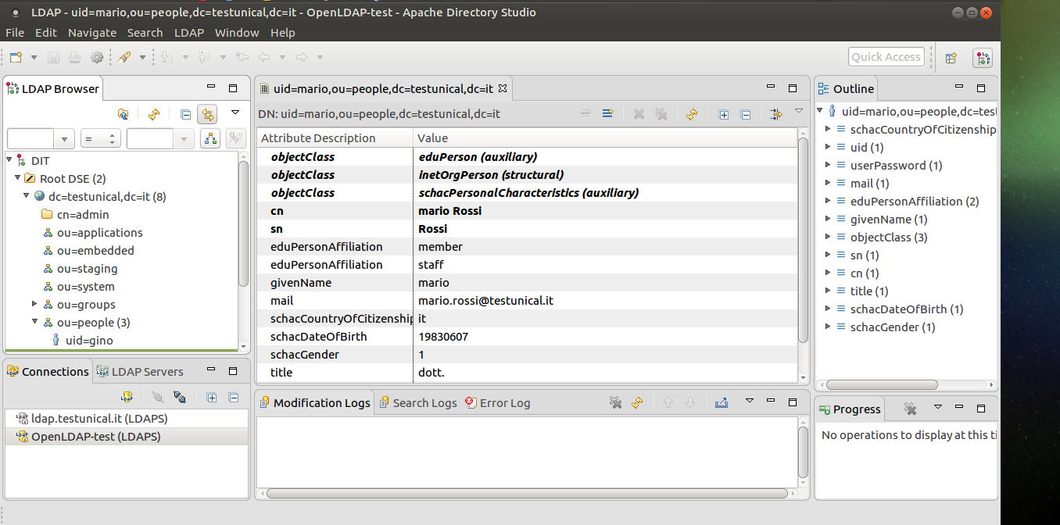The image size is (1060, 525).
Task: Click the Preferences gear icon in the main toolbar
Action: click(97, 57)
